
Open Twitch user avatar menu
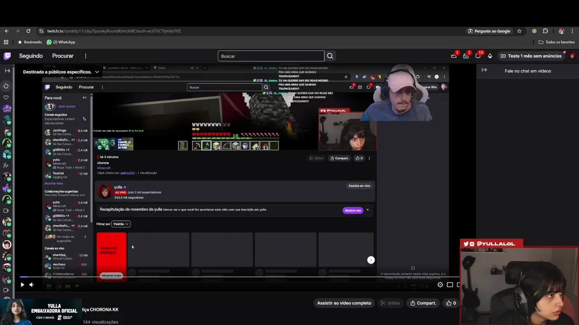[x=572, y=56]
